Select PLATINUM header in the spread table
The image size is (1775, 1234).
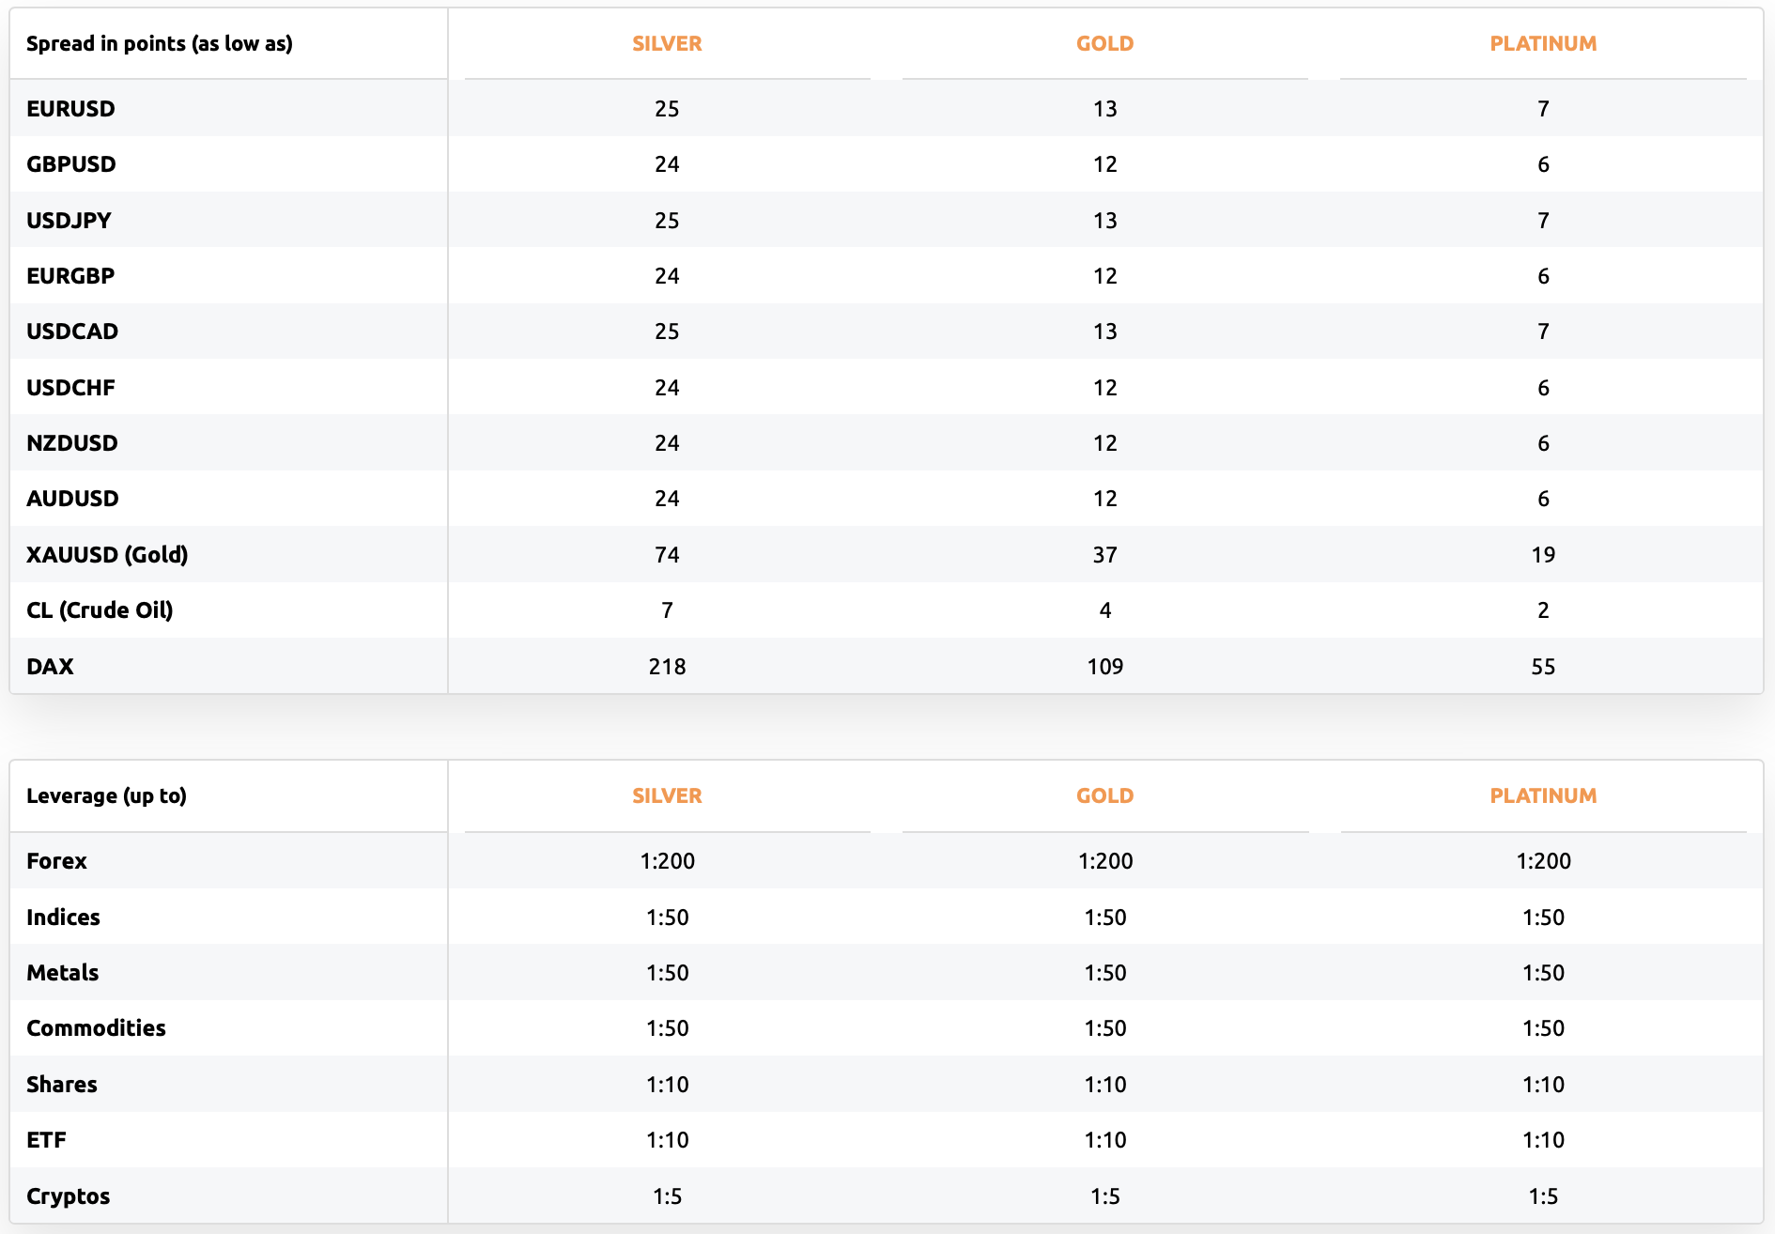(x=1543, y=43)
